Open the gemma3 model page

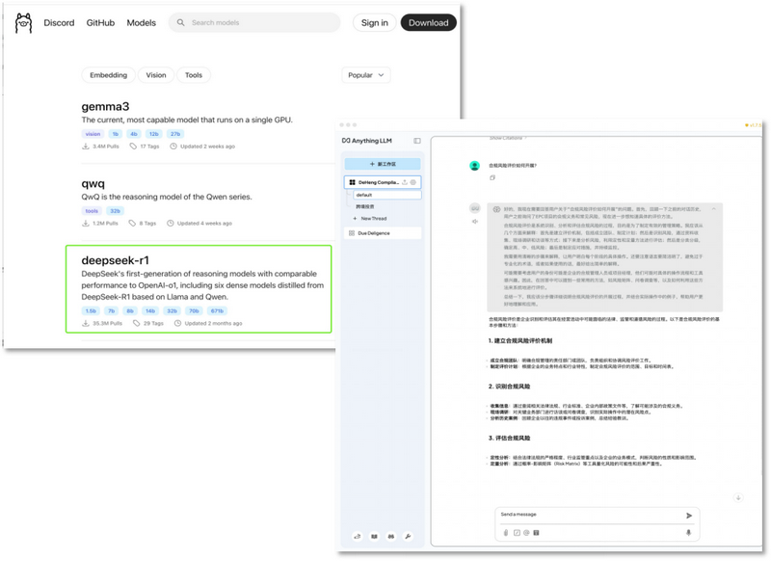[105, 106]
